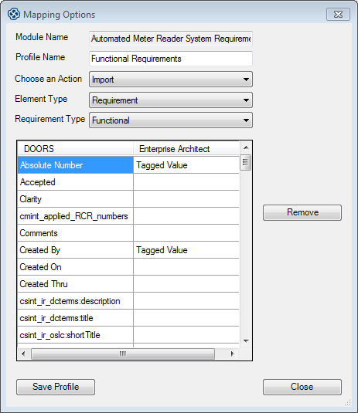The image size is (358, 413).
Task: Open the Choose an Action dropdown
Action: [171, 80]
